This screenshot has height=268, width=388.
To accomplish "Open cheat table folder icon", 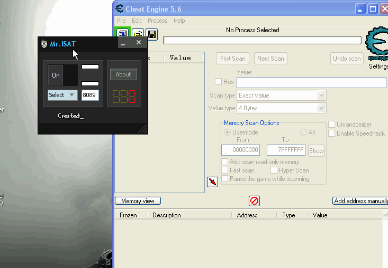I will [x=138, y=34].
